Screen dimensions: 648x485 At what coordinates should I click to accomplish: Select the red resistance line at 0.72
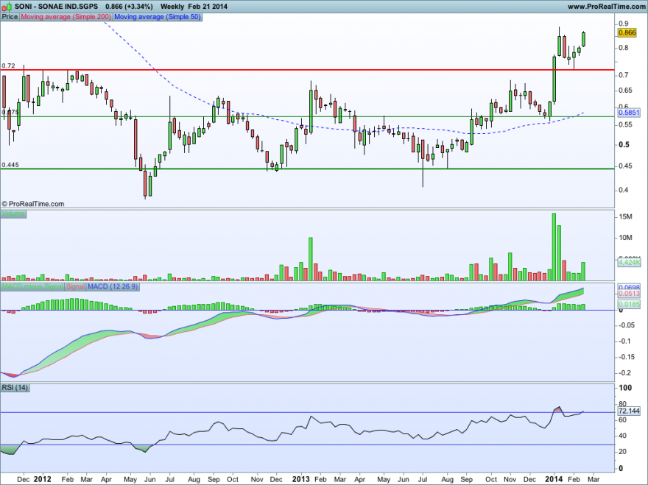tap(295, 68)
